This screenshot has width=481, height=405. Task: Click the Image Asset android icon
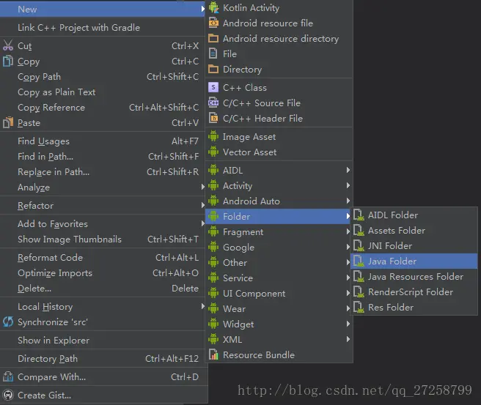coord(213,136)
